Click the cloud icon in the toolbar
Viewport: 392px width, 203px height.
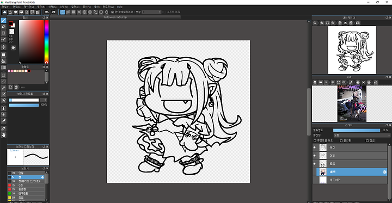point(4,12)
